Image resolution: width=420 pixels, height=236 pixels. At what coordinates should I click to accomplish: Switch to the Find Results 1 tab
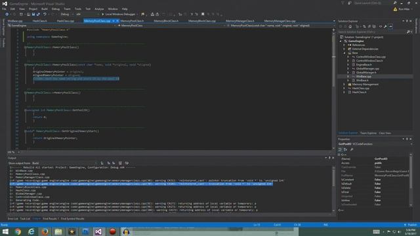[51, 218]
